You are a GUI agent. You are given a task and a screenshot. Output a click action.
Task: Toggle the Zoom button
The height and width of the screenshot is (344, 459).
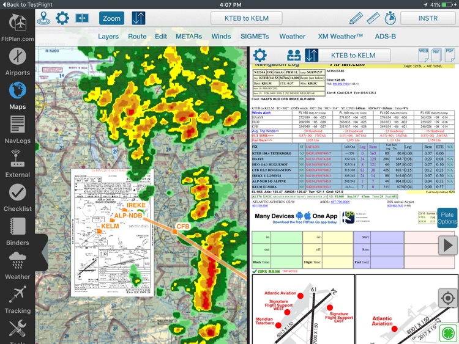[111, 18]
